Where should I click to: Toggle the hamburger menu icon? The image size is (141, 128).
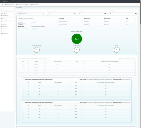(2, 4)
